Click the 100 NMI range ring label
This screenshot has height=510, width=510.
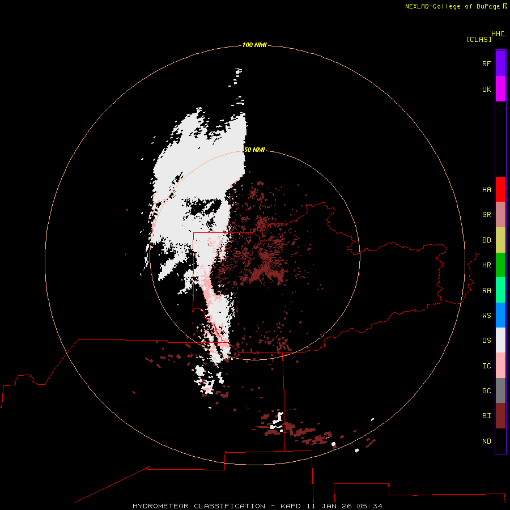coord(254,45)
